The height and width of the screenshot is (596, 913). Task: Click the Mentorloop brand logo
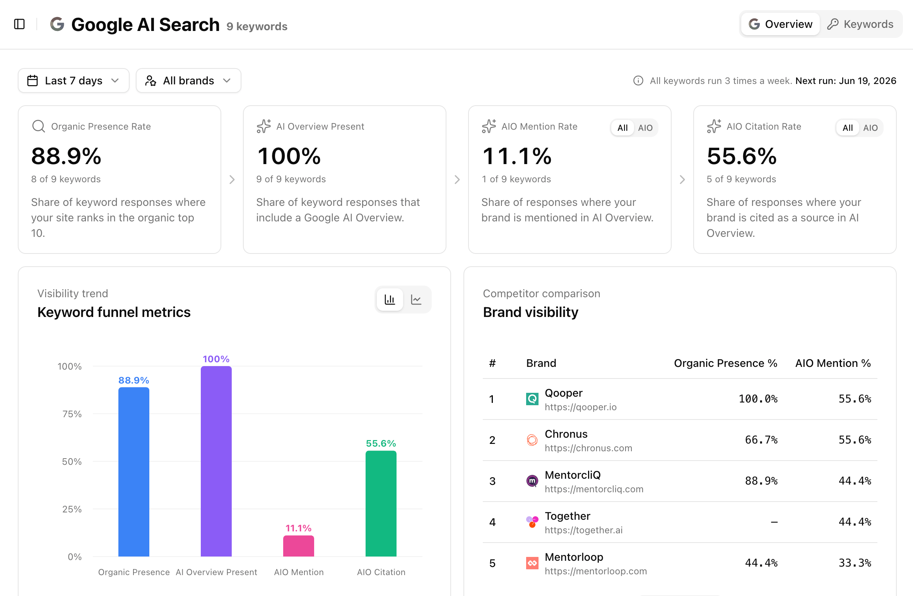[x=532, y=563]
